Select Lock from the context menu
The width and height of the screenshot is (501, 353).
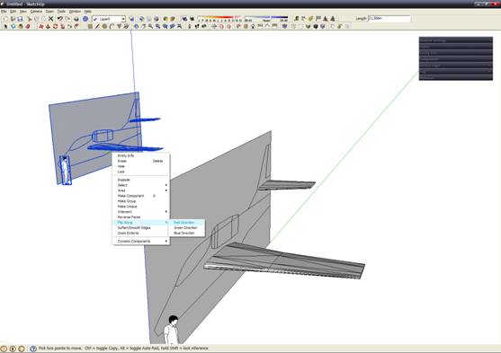(x=141, y=172)
